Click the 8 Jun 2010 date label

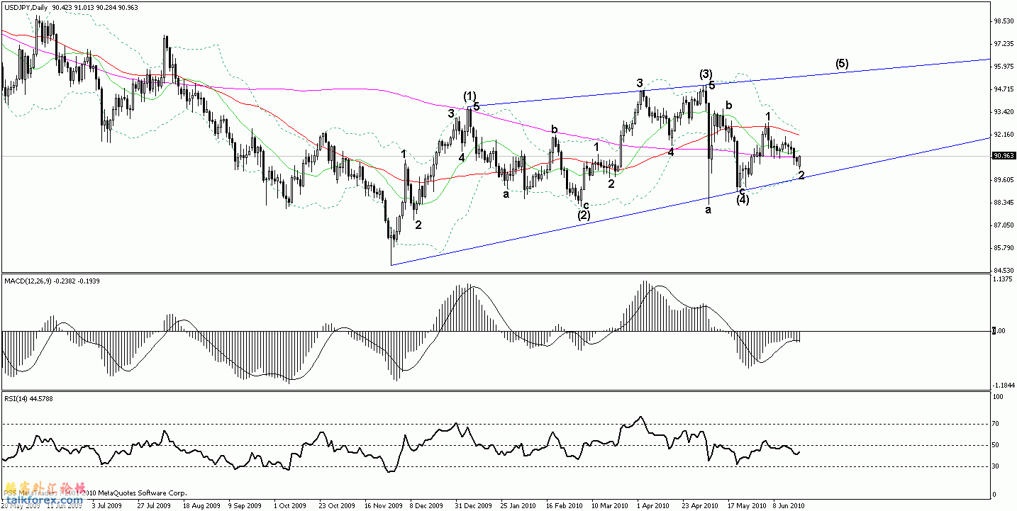coord(789,506)
